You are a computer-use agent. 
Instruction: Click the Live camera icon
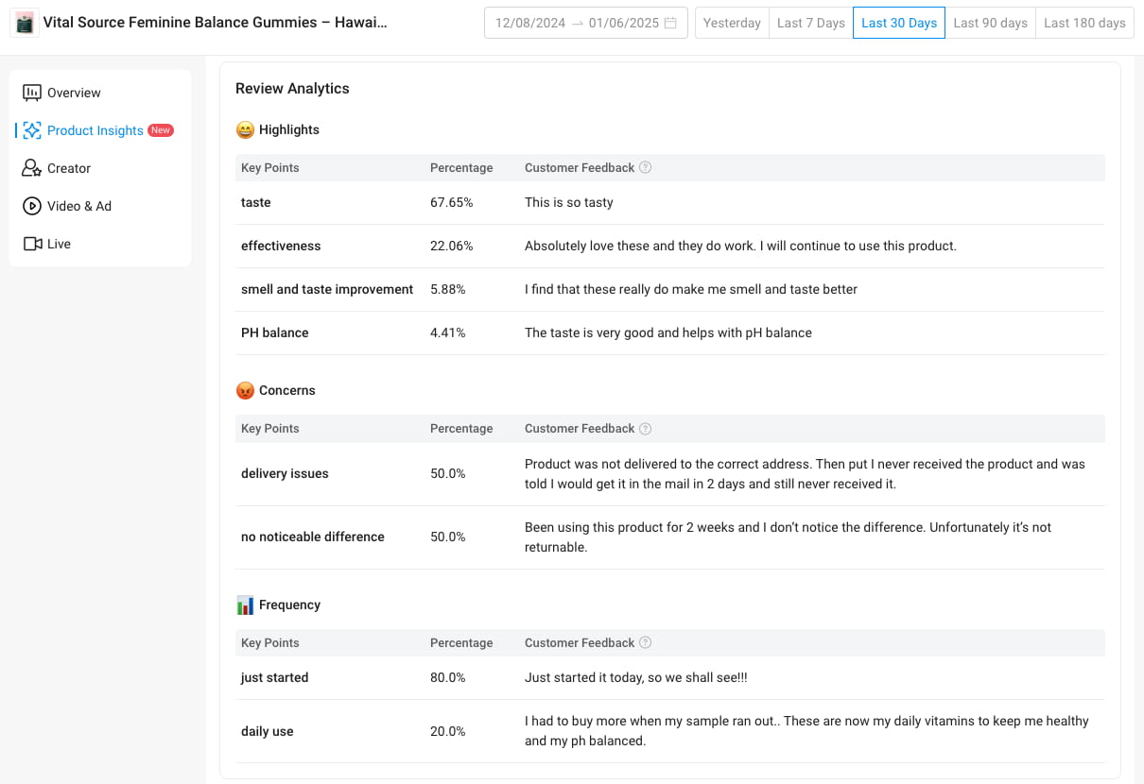[x=32, y=244]
